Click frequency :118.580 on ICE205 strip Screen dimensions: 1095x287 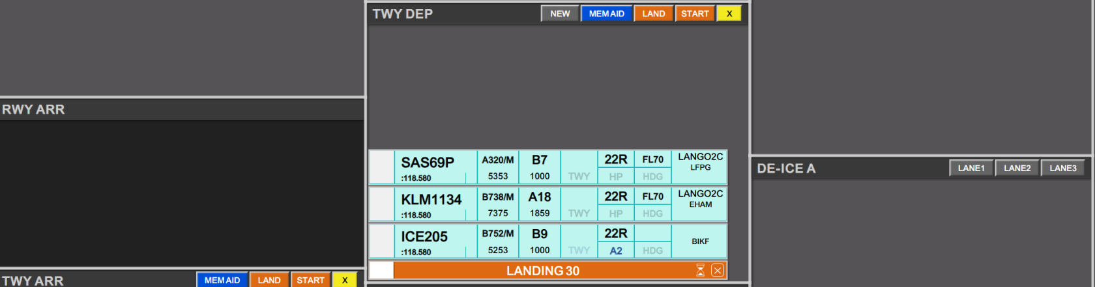(416, 253)
